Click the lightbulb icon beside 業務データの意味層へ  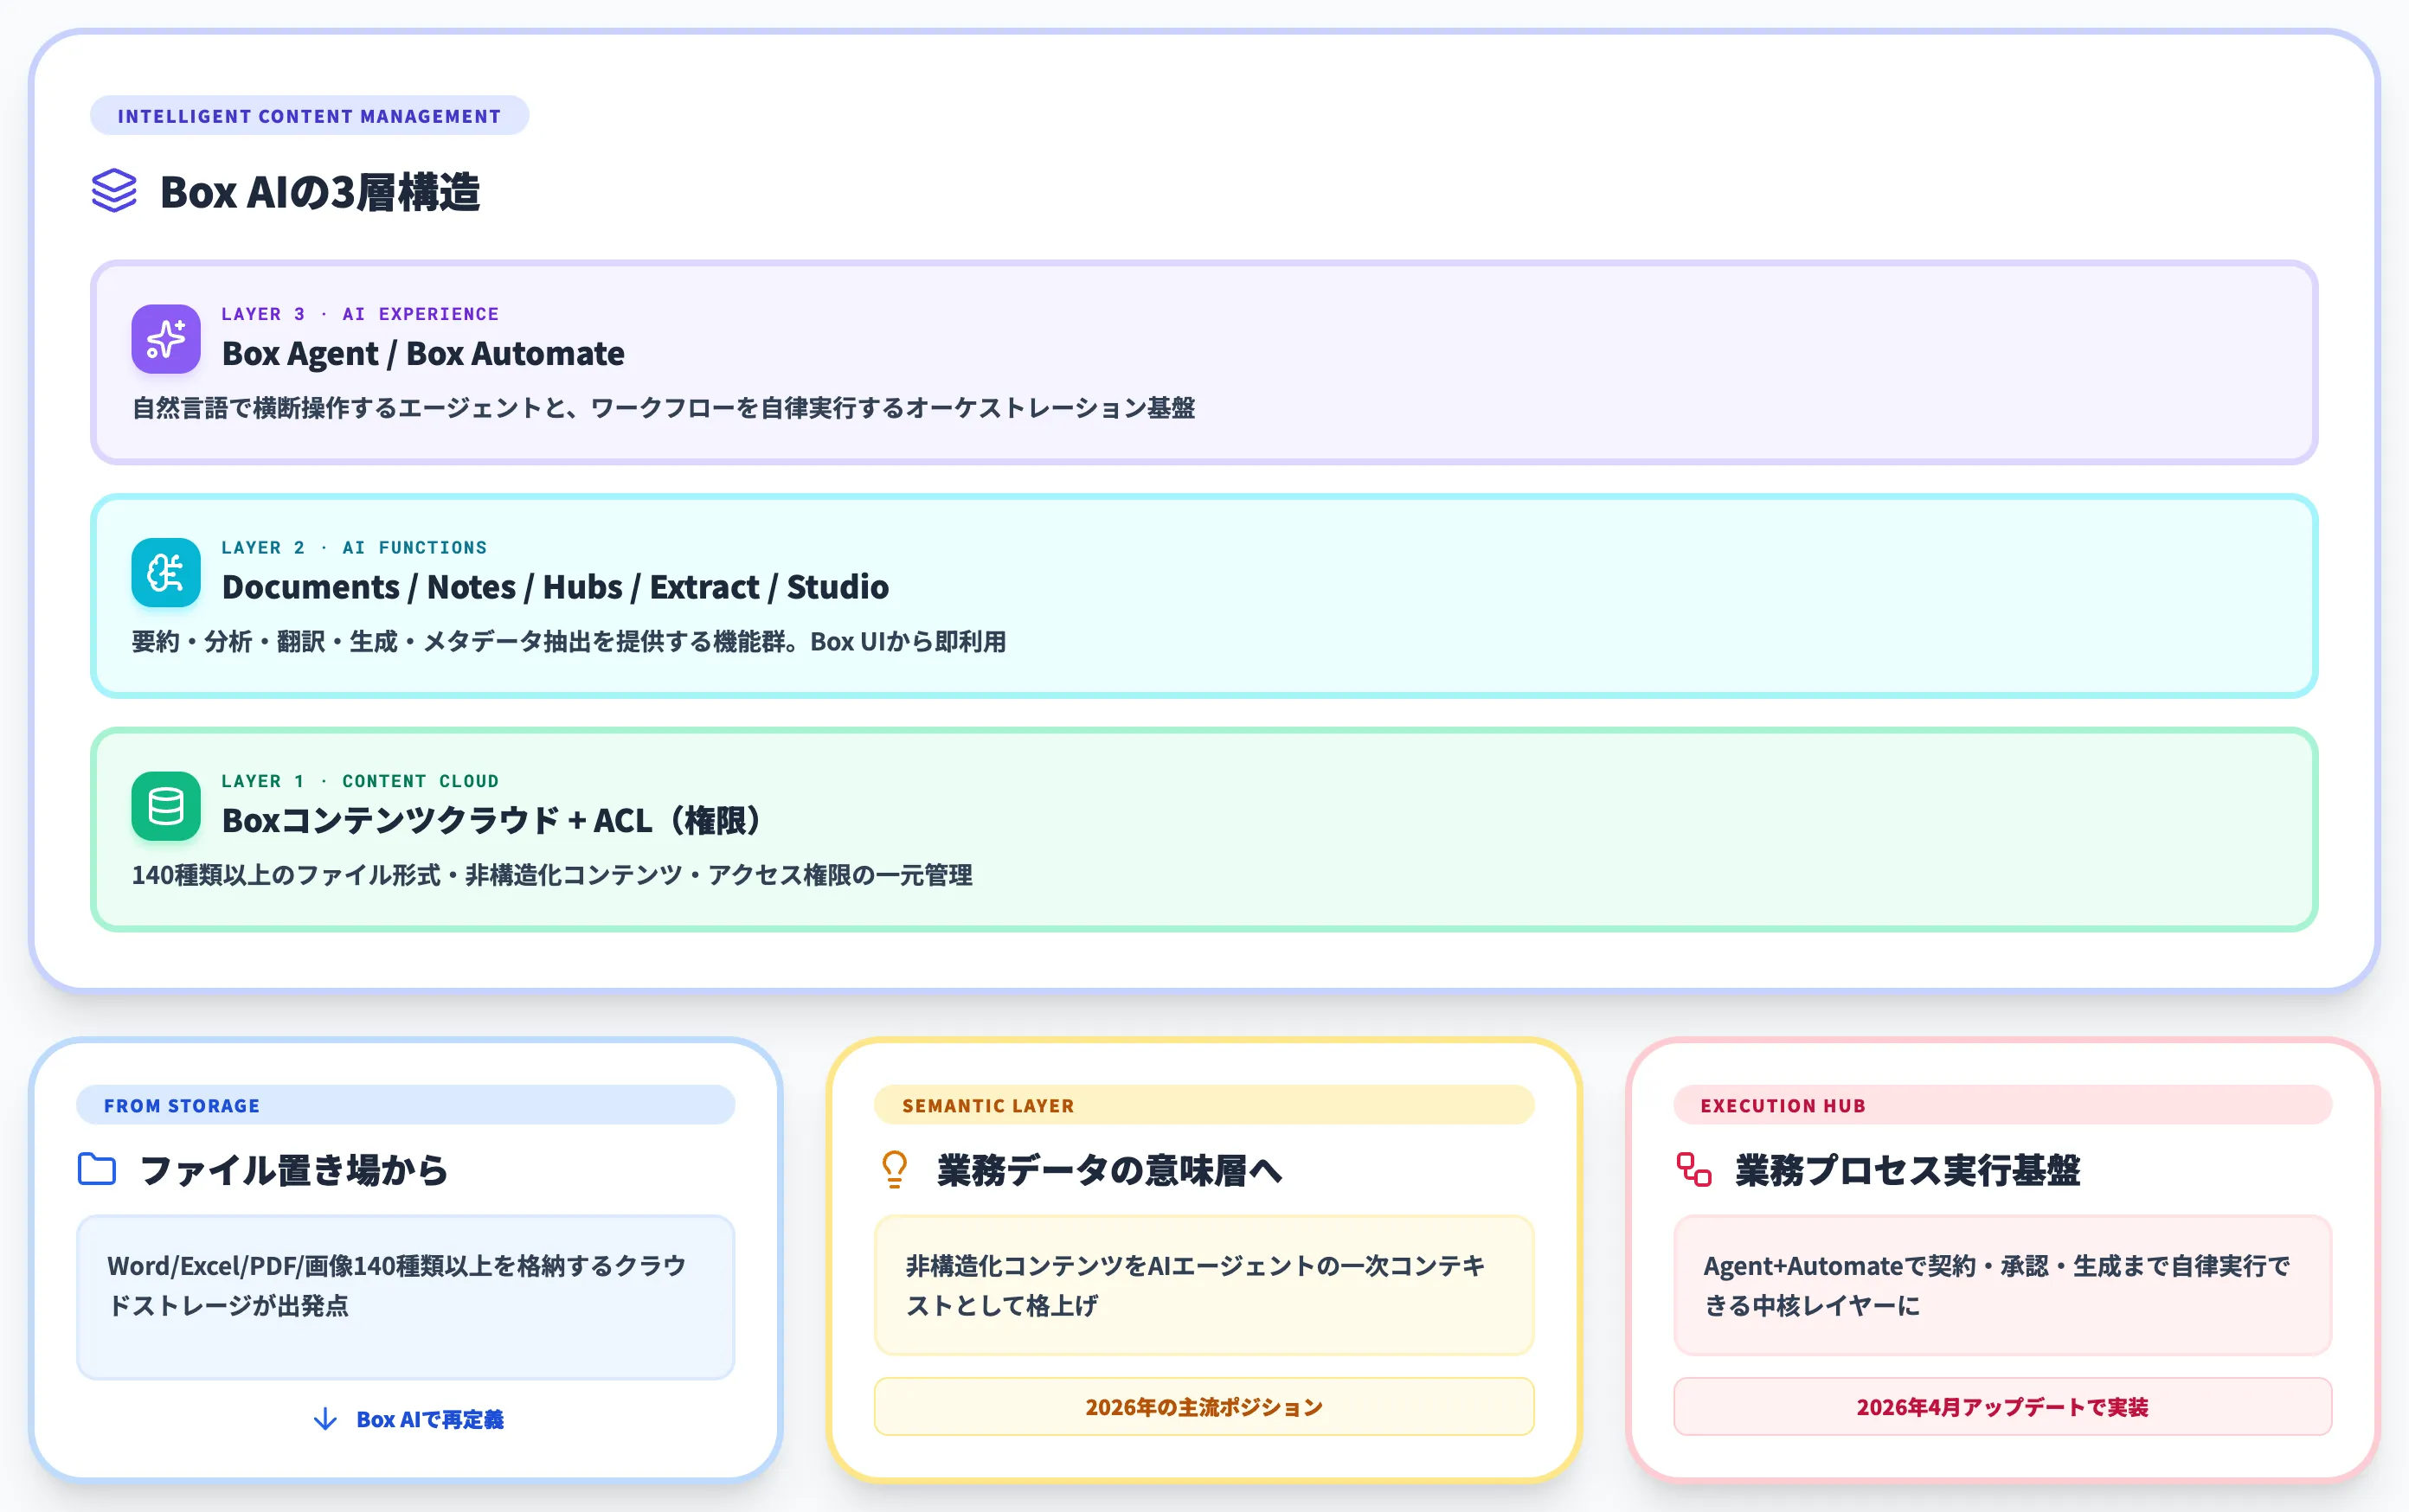pyautogui.click(x=895, y=1169)
